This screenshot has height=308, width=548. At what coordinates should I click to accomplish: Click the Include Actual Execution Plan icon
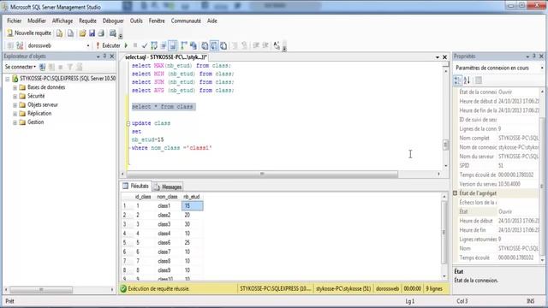coord(184,45)
